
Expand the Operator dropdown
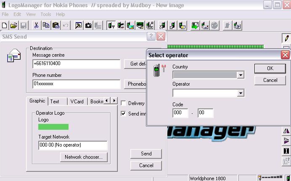pyautogui.click(x=241, y=93)
